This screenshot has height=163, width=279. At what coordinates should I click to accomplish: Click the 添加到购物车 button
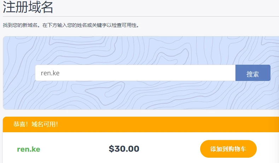click(228, 149)
